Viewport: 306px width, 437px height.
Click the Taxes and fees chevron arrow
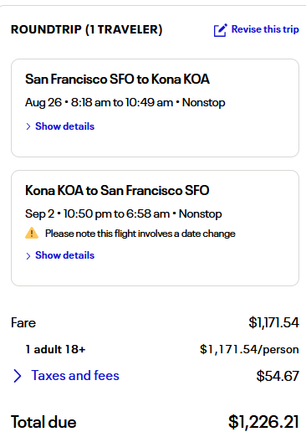(x=18, y=376)
